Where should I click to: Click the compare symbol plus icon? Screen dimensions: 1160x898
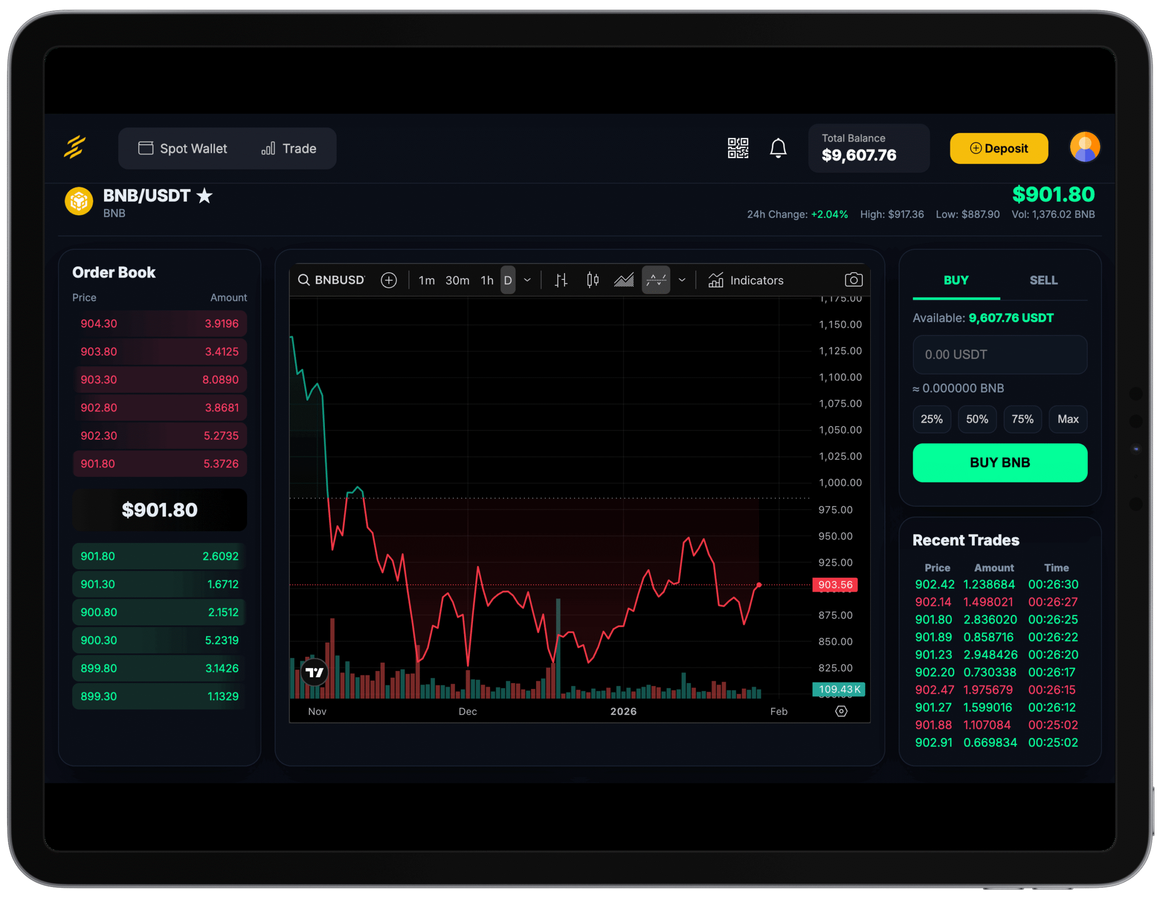(389, 280)
